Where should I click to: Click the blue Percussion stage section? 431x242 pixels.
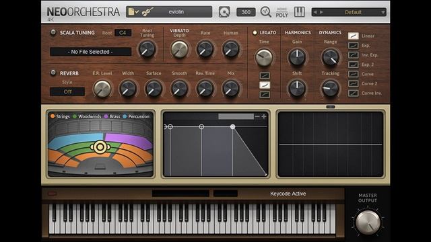[75, 142]
